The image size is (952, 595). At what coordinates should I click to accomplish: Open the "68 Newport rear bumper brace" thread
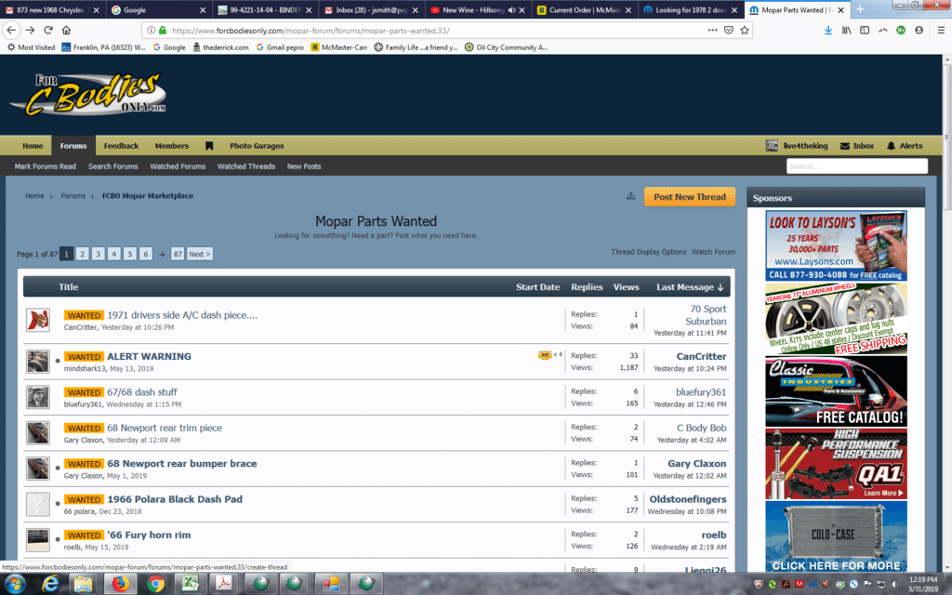click(181, 464)
